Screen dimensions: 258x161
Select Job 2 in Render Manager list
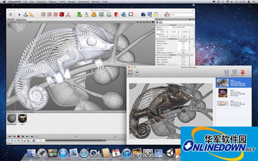click(x=233, y=93)
